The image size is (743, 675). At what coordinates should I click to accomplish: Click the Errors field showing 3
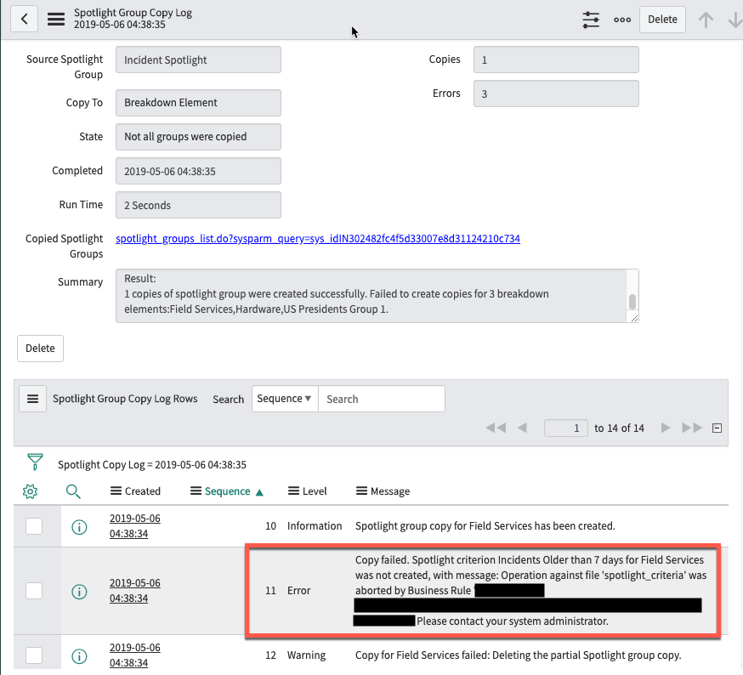556,94
